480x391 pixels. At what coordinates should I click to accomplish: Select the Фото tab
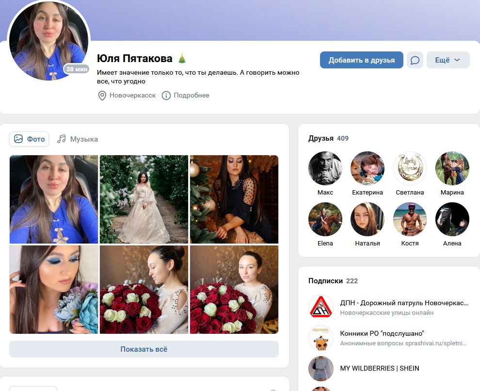[30, 139]
